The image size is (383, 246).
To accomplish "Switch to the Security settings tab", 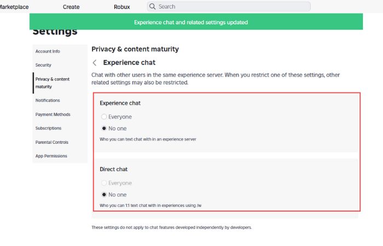I will 43,65.
